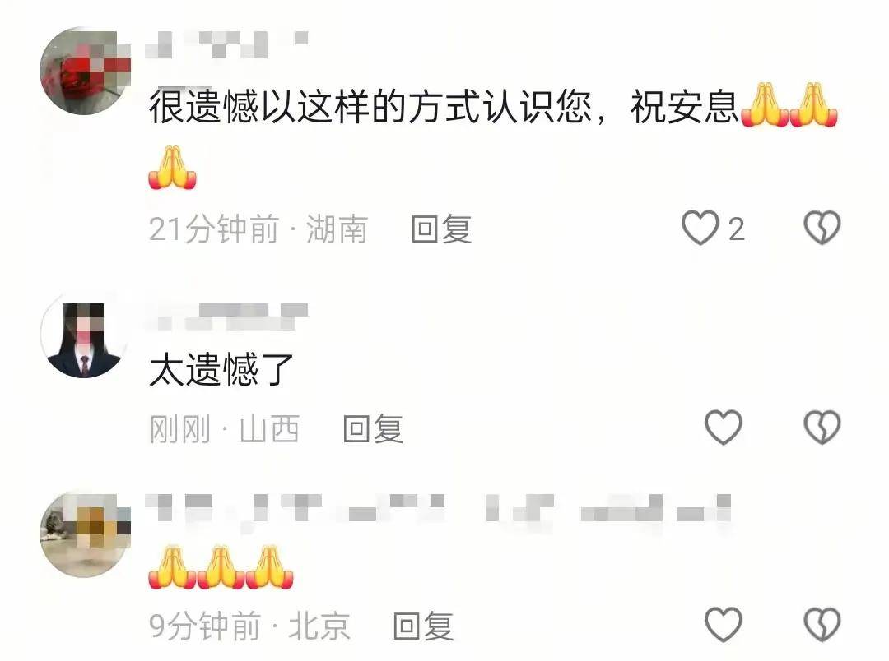Select the three praying-hands emoji comment
The width and height of the screenshot is (889, 661).
coord(221,567)
